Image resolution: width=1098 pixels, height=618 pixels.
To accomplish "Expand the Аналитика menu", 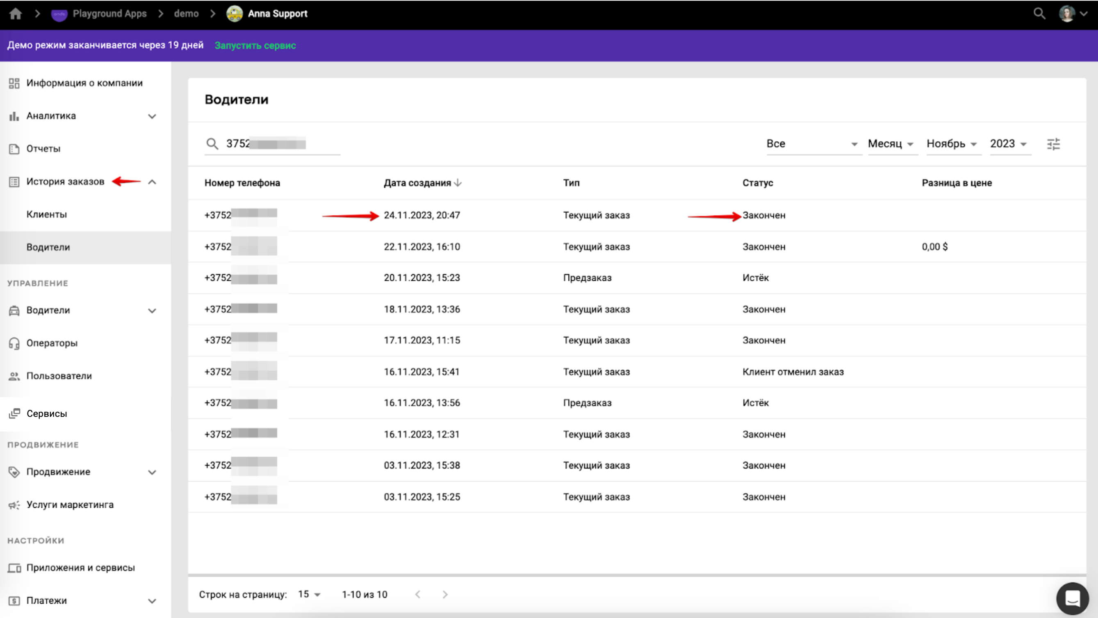I will [x=152, y=116].
